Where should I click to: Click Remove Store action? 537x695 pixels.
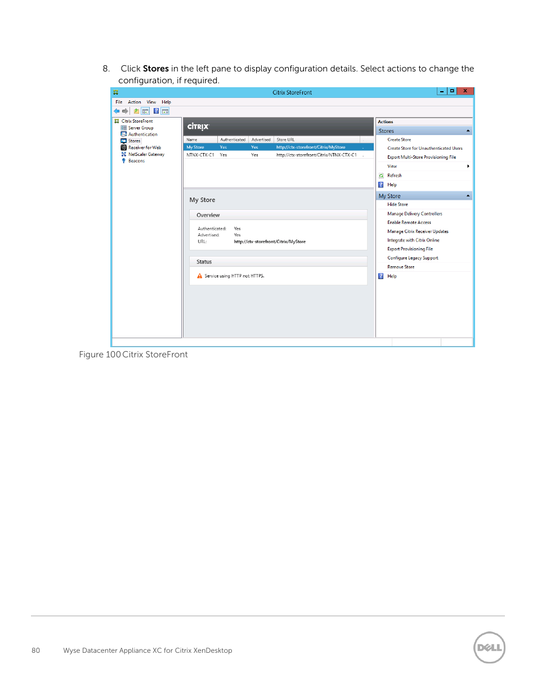[x=401, y=267]
